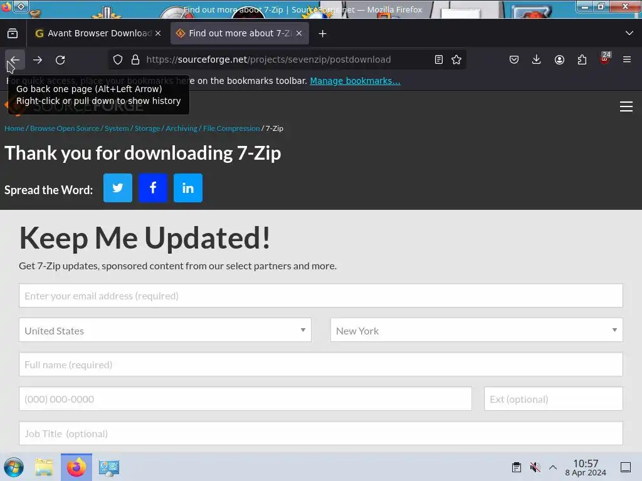This screenshot has width=642, height=481.
Task: Share on LinkedIn button
Action: point(188,188)
